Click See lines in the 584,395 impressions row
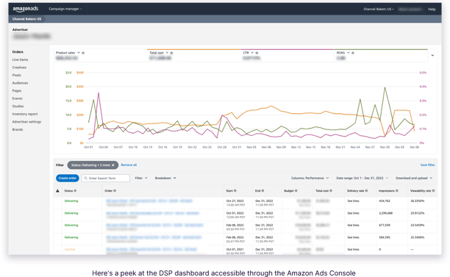The height and width of the screenshot is (277, 450). (353, 237)
